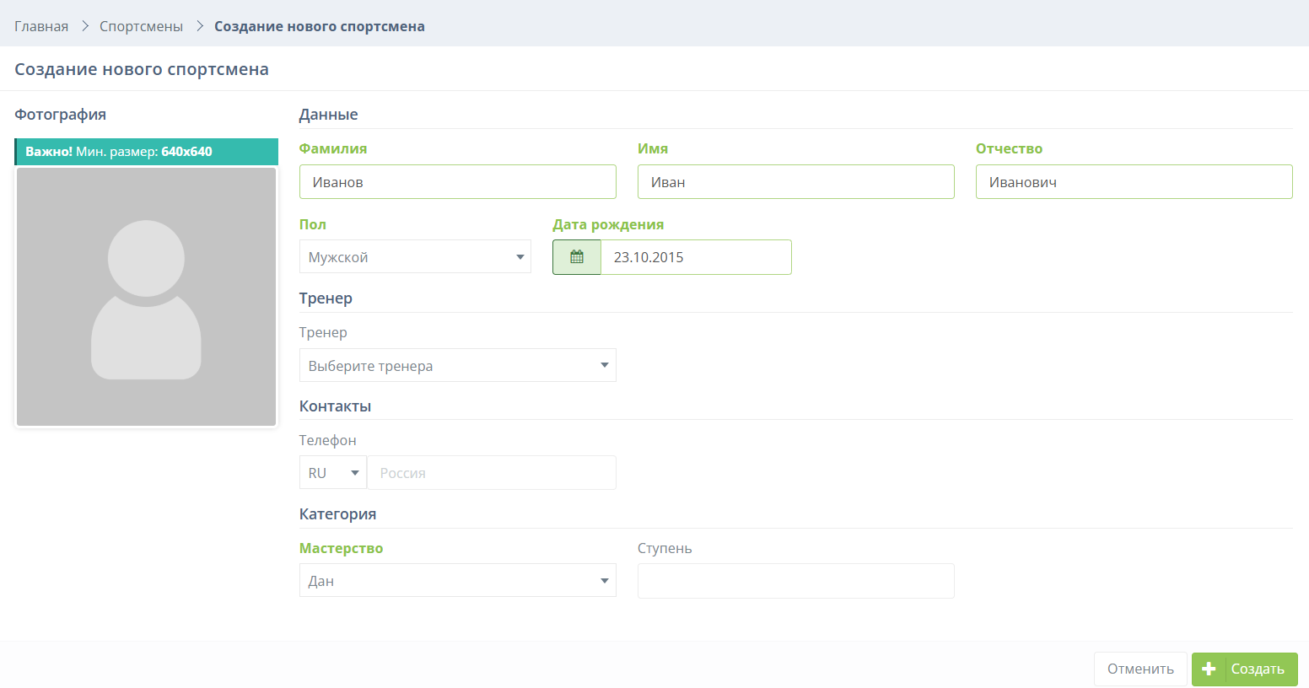
Task: Click the plus icon on Создать button
Action: click(x=1209, y=669)
